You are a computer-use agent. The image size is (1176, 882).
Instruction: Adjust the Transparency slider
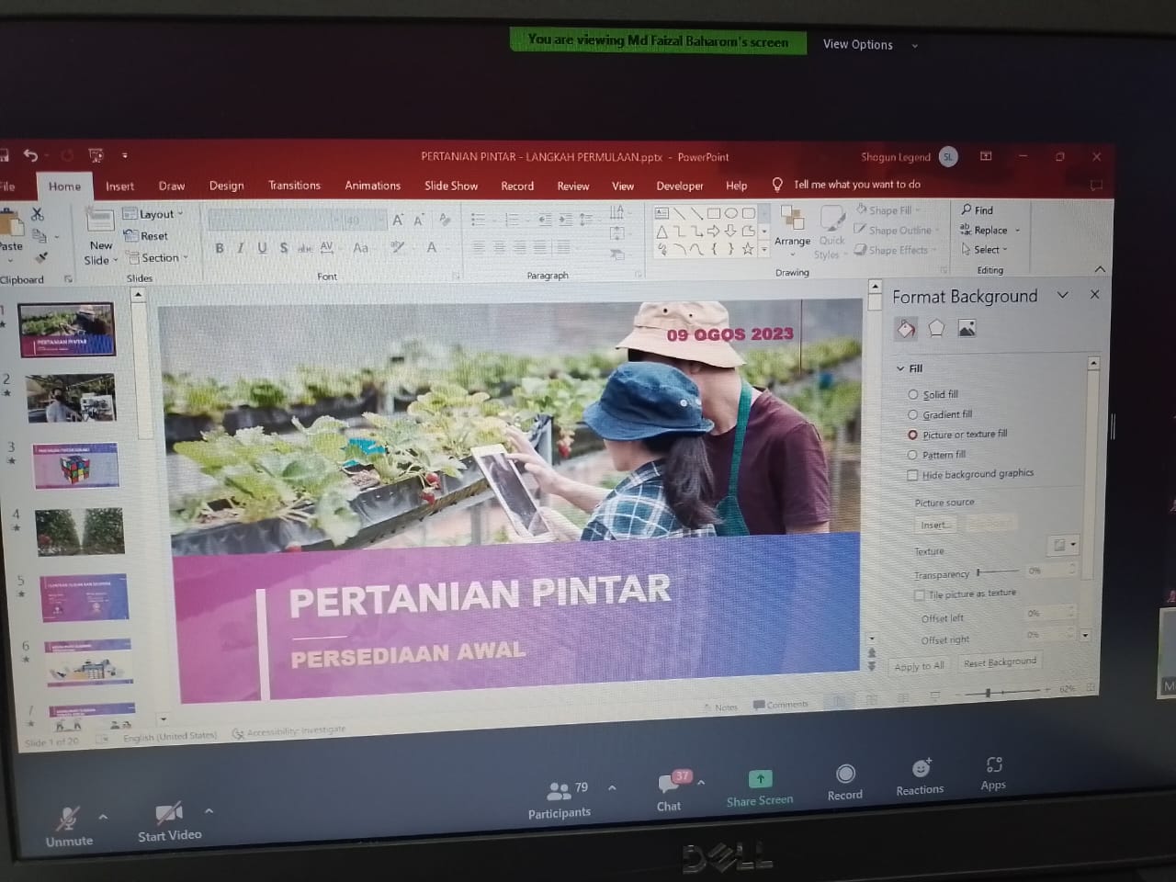coord(979,572)
